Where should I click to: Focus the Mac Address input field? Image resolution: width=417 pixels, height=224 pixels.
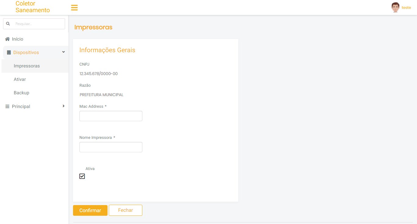tap(111, 116)
